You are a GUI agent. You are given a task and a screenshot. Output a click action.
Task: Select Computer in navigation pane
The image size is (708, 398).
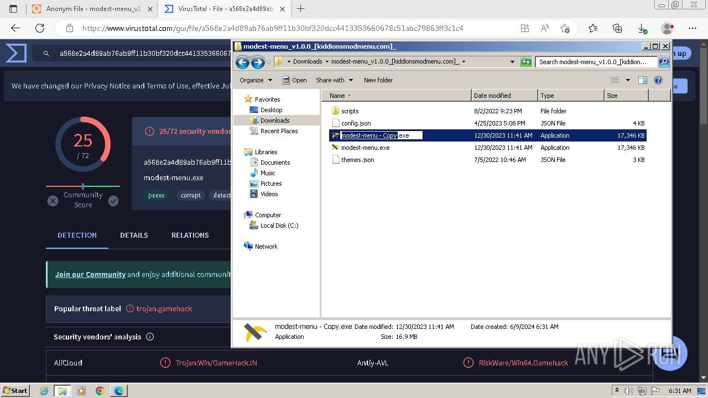[268, 215]
